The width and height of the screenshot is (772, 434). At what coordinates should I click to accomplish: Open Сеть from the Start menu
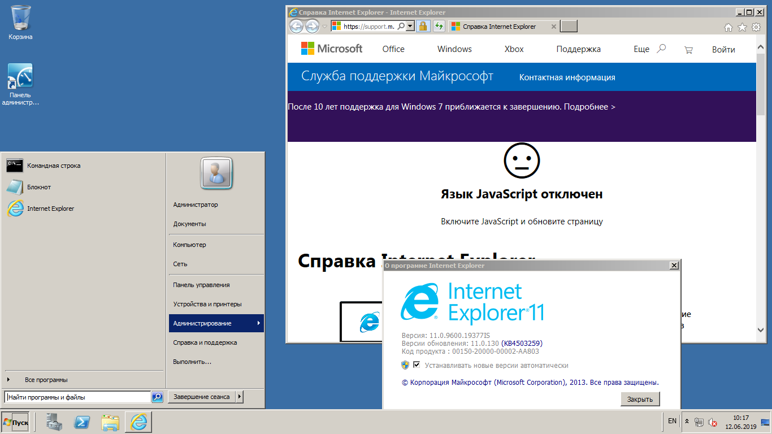pos(216,264)
